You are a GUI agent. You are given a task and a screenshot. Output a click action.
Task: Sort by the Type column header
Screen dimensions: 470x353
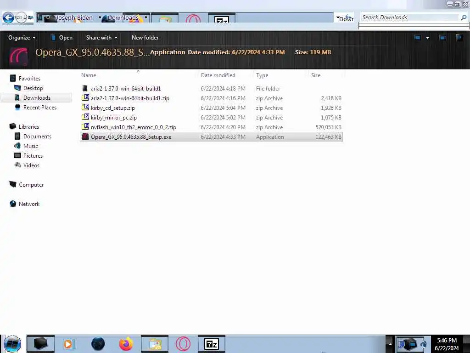coord(262,75)
